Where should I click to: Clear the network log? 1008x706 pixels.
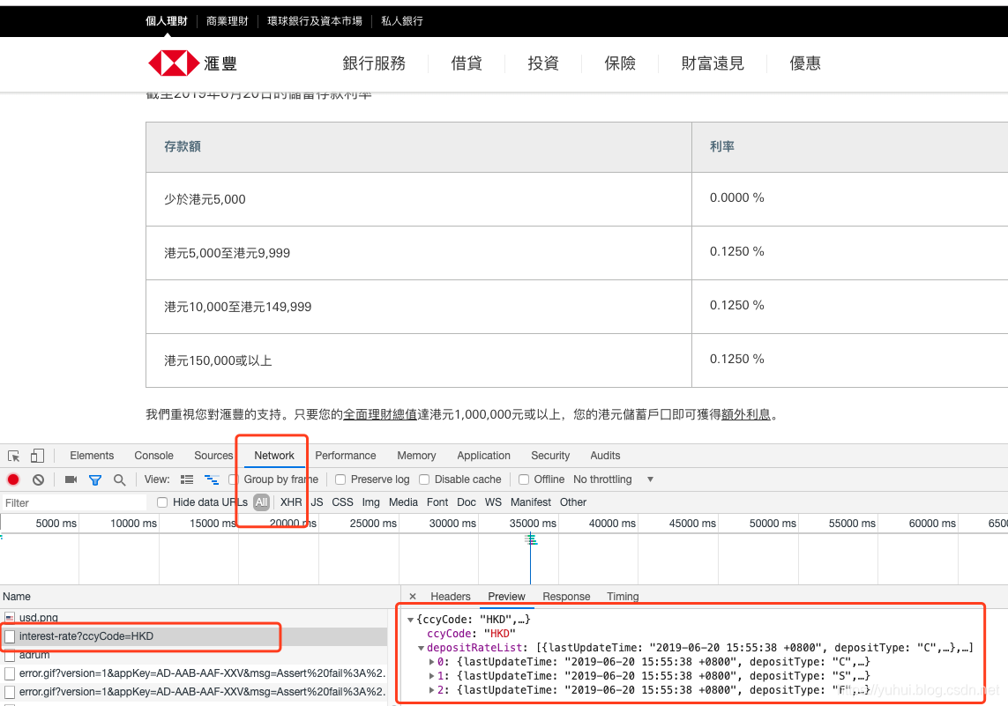39,479
